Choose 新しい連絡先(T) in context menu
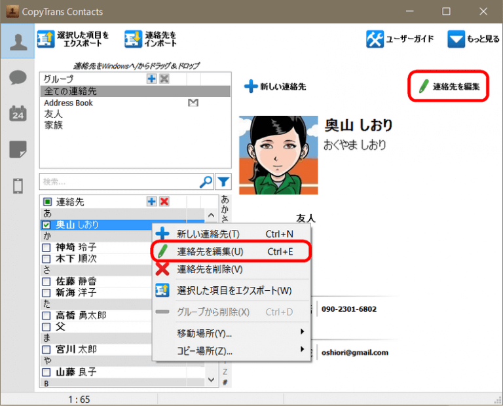Screen dimensions: 503x406 [231, 234]
